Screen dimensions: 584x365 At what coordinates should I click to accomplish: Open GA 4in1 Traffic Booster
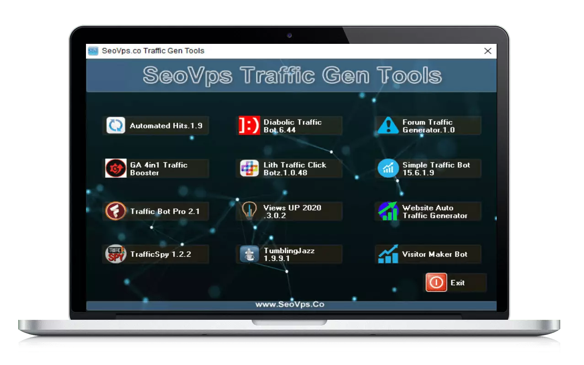pos(155,168)
